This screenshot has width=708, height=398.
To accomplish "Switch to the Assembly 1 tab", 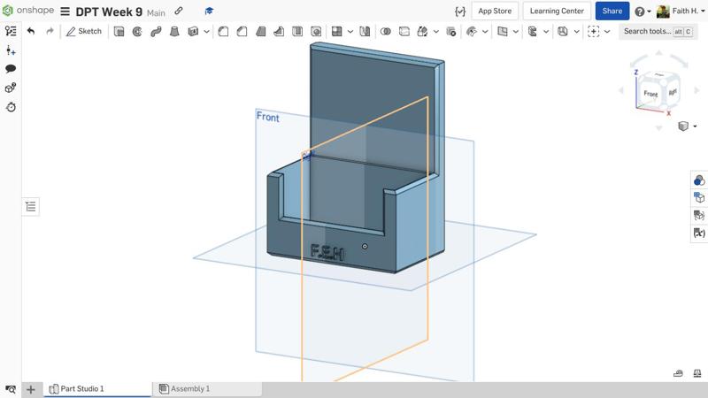I will pyautogui.click(x=189, y=388).
